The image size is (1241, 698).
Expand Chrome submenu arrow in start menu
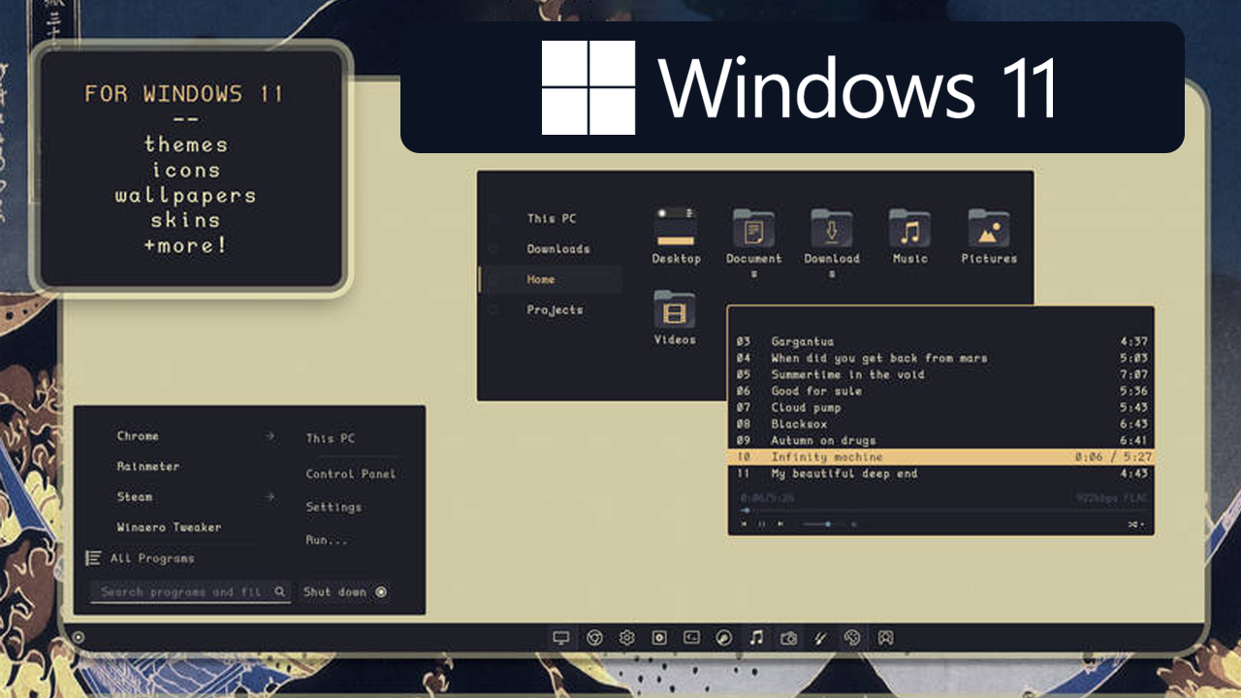(x=270, y=436)
